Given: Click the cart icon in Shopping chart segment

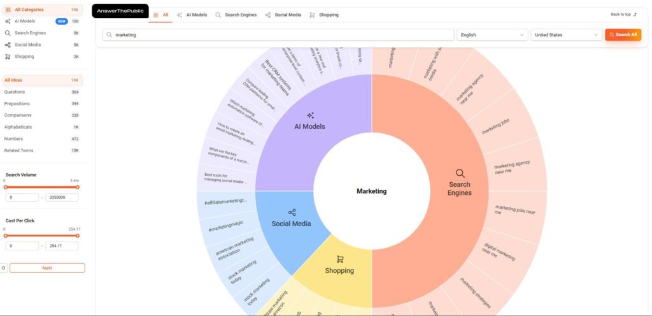Looking at the screenshot, I should click(x=340, y=259).
